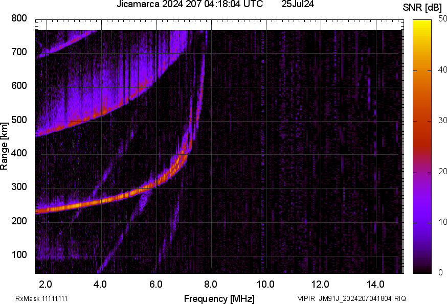
Task: Click the colorbar tick label 40
Action: pos(442,70)
